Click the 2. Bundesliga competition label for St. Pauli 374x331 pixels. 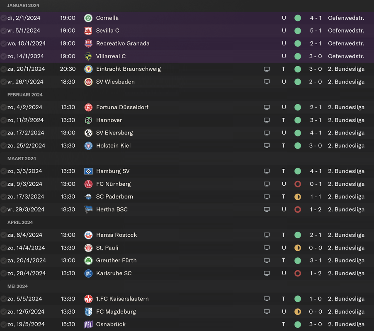pyautogui.click(x=346, y=248)
